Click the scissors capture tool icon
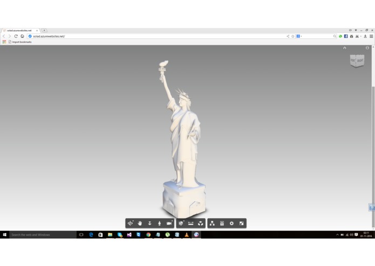 357,36
